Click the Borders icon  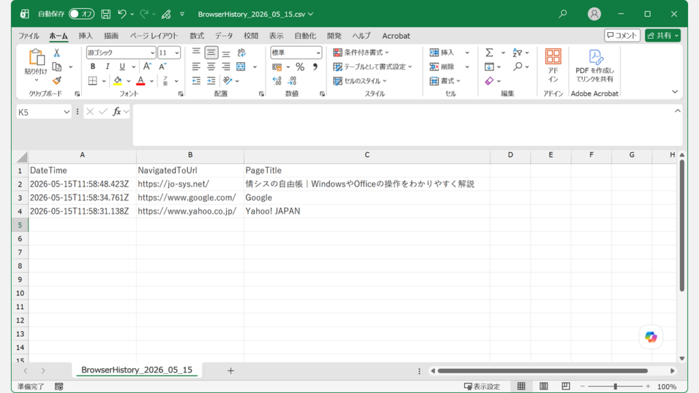[93, 81]
